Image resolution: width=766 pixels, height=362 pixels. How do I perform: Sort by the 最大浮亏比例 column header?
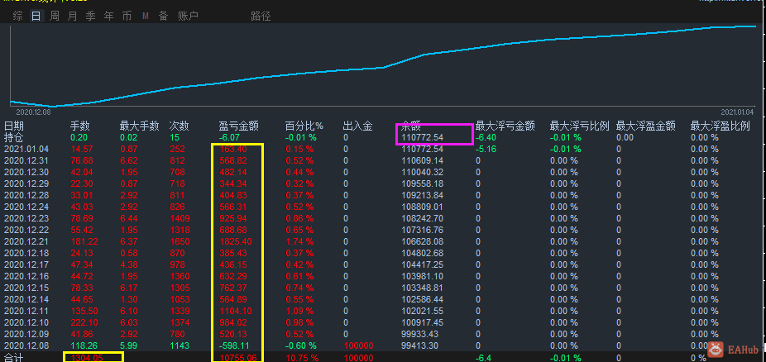click(x=580, y=126)
